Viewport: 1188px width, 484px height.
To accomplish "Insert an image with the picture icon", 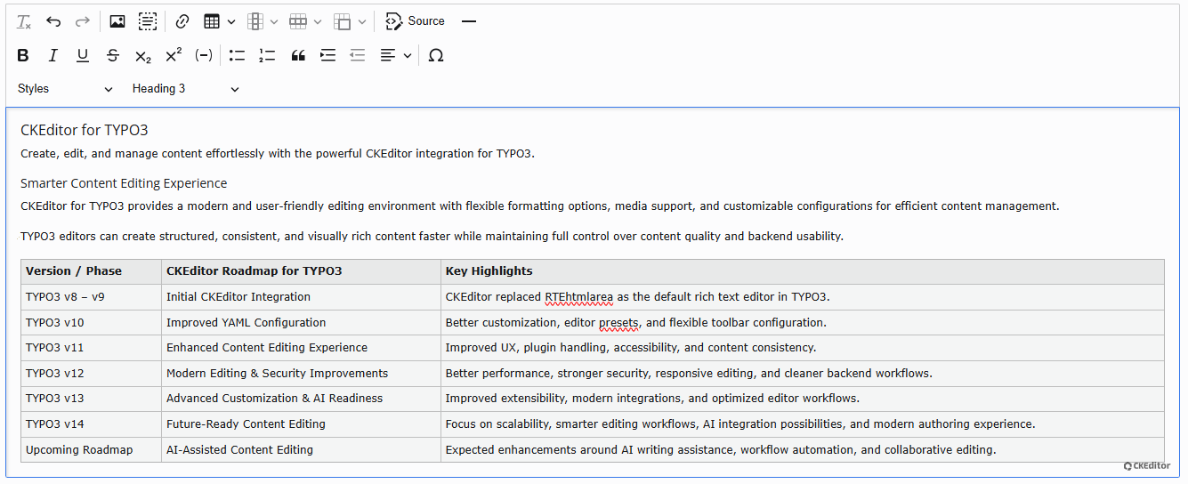I will pyautogui.click(x=117, y=21).
